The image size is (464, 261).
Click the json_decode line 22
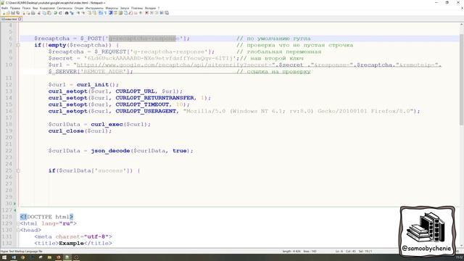coord(121,151)
